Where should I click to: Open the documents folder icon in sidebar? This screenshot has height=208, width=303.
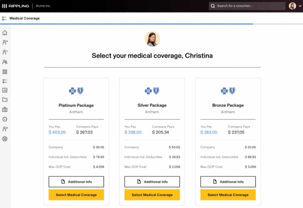5,100
